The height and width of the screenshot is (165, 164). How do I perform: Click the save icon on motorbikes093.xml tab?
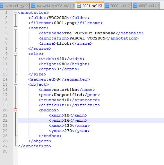coord(33,6)
